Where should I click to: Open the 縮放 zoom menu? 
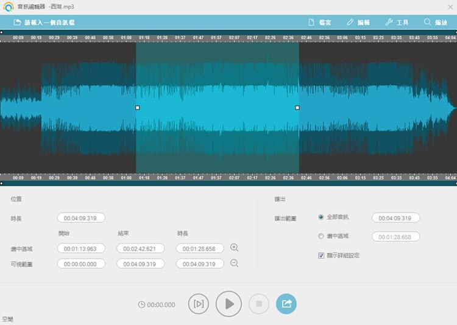[435, 23]
